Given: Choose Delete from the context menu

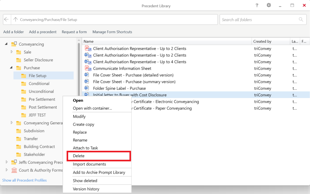Looking at the screenshot, I should [x=79, y=156].
